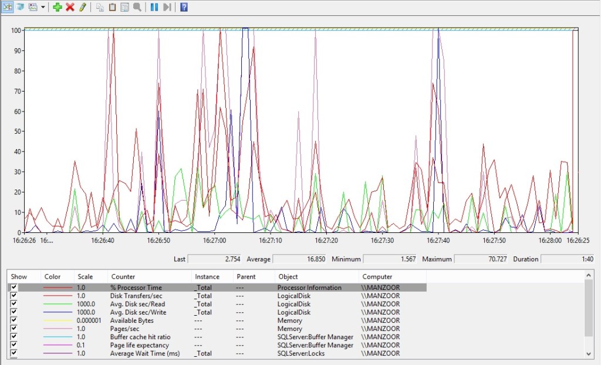The height and width of the screenshot is (365, 601).
Task: Click the green Avg. Disk sec/Read color line
Action: point(58,304)
